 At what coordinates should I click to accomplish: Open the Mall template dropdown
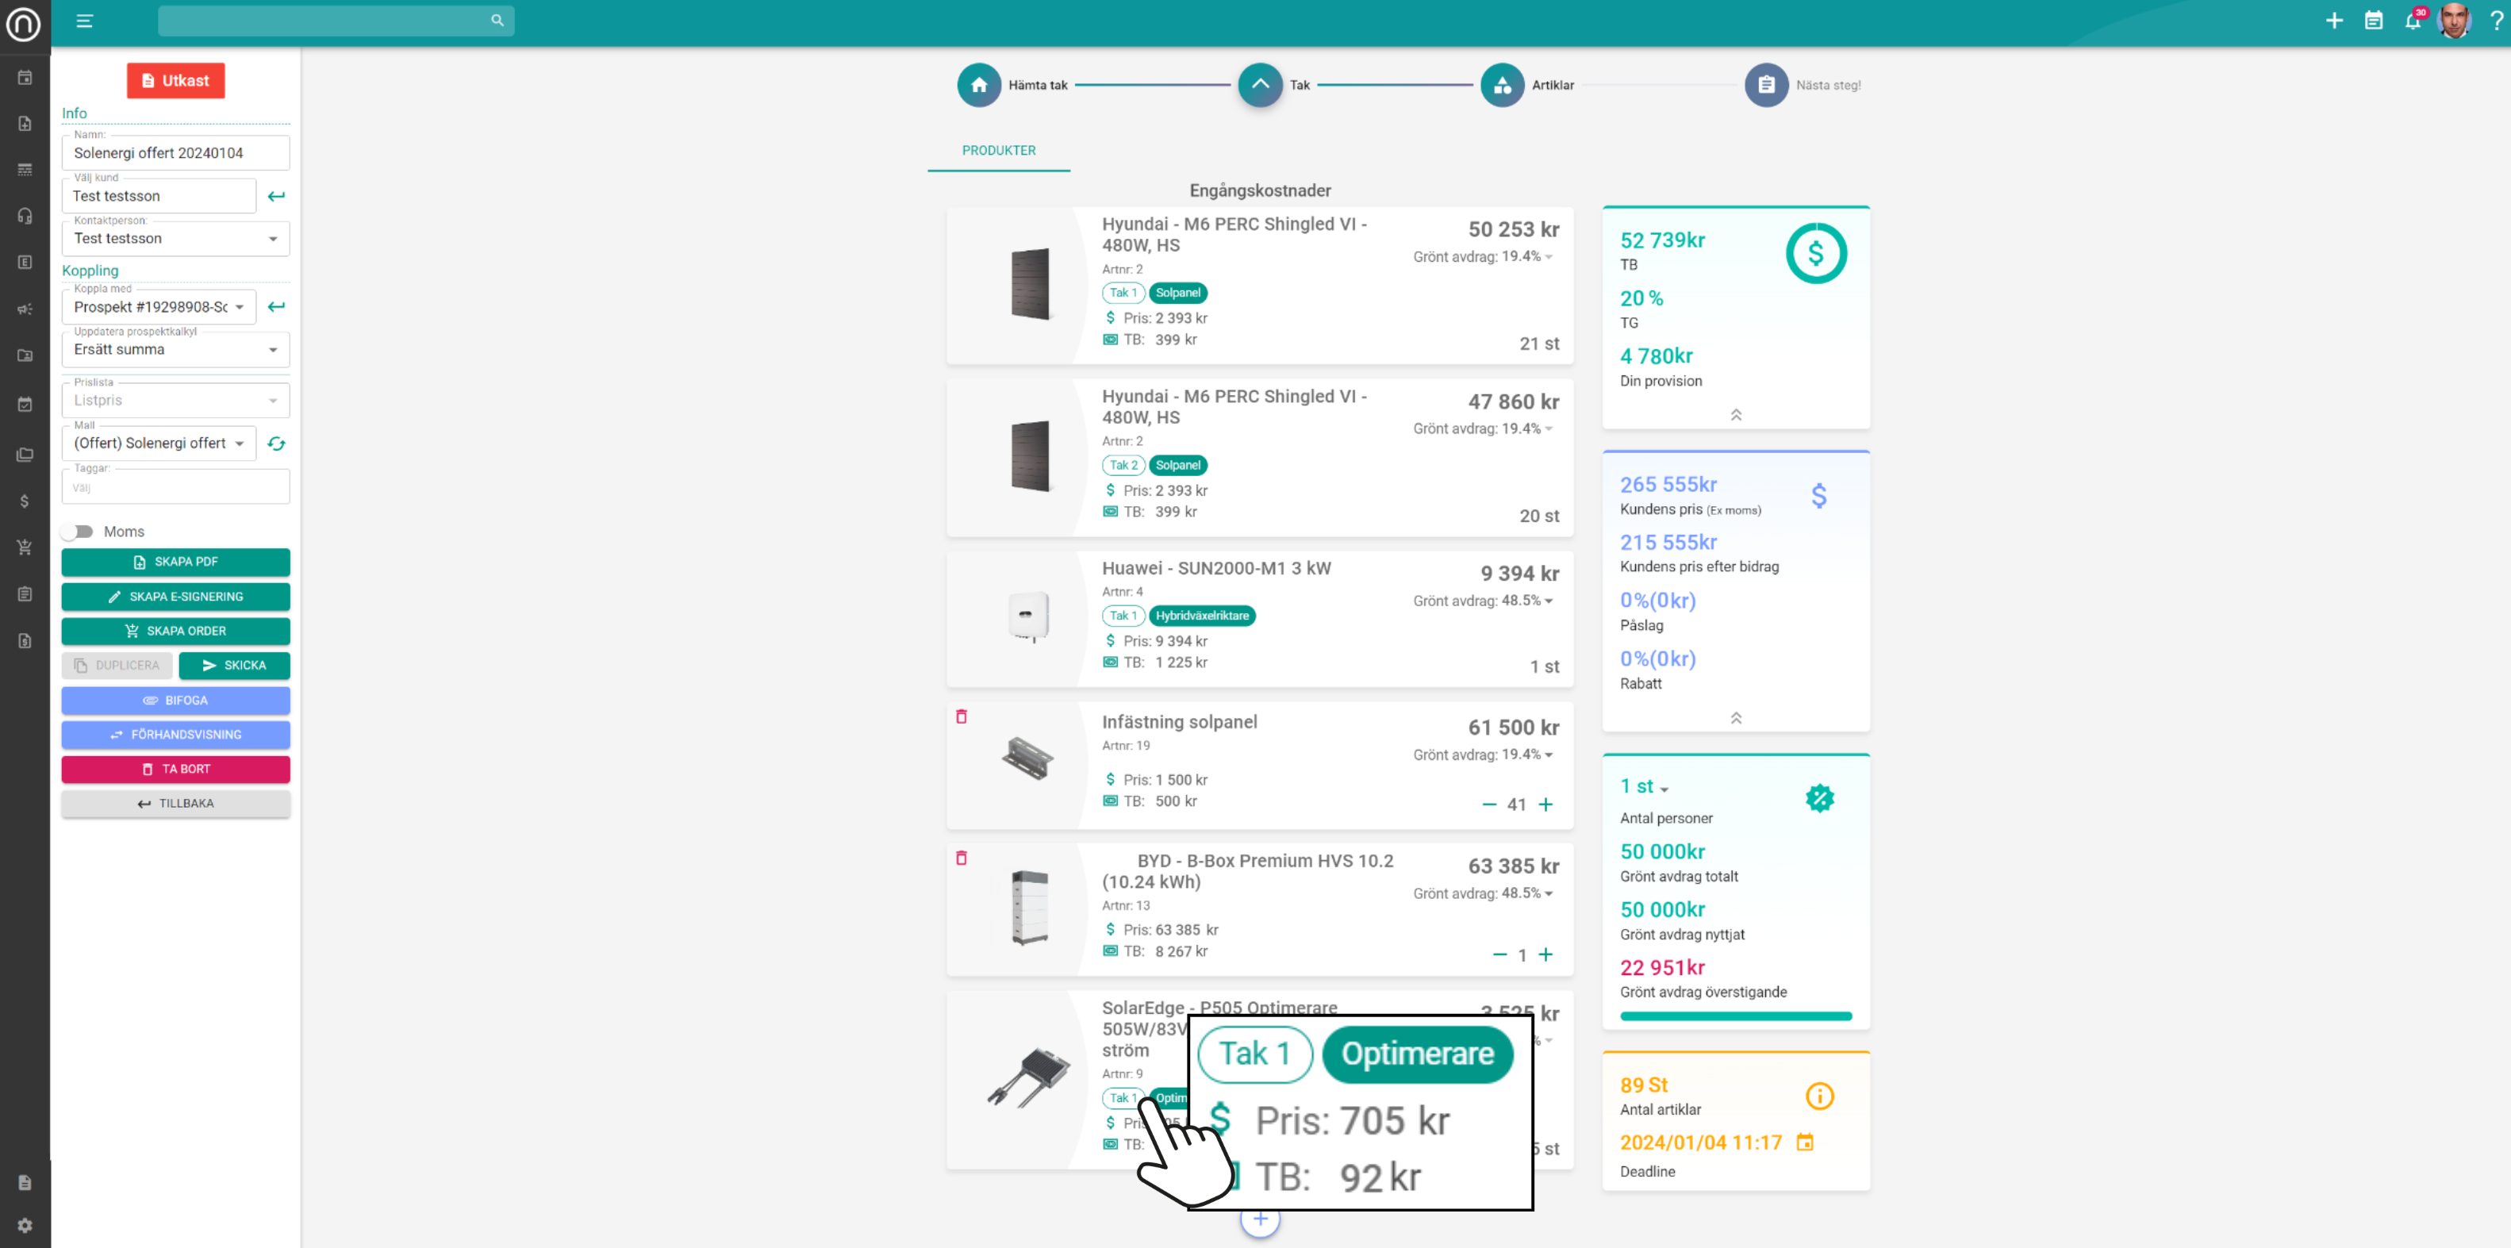click(x=159, y=443)
